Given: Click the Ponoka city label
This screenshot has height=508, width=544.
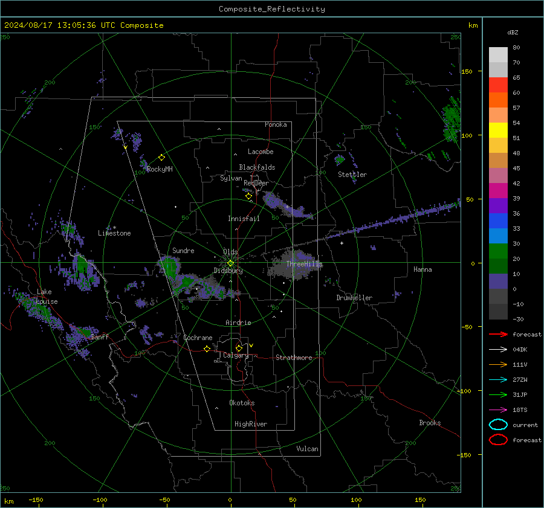Looking at the screenshot, I should coord(276,124).
